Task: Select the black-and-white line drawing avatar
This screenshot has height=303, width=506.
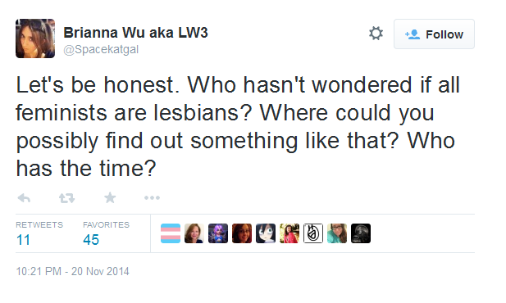Action: pos(313,233)
